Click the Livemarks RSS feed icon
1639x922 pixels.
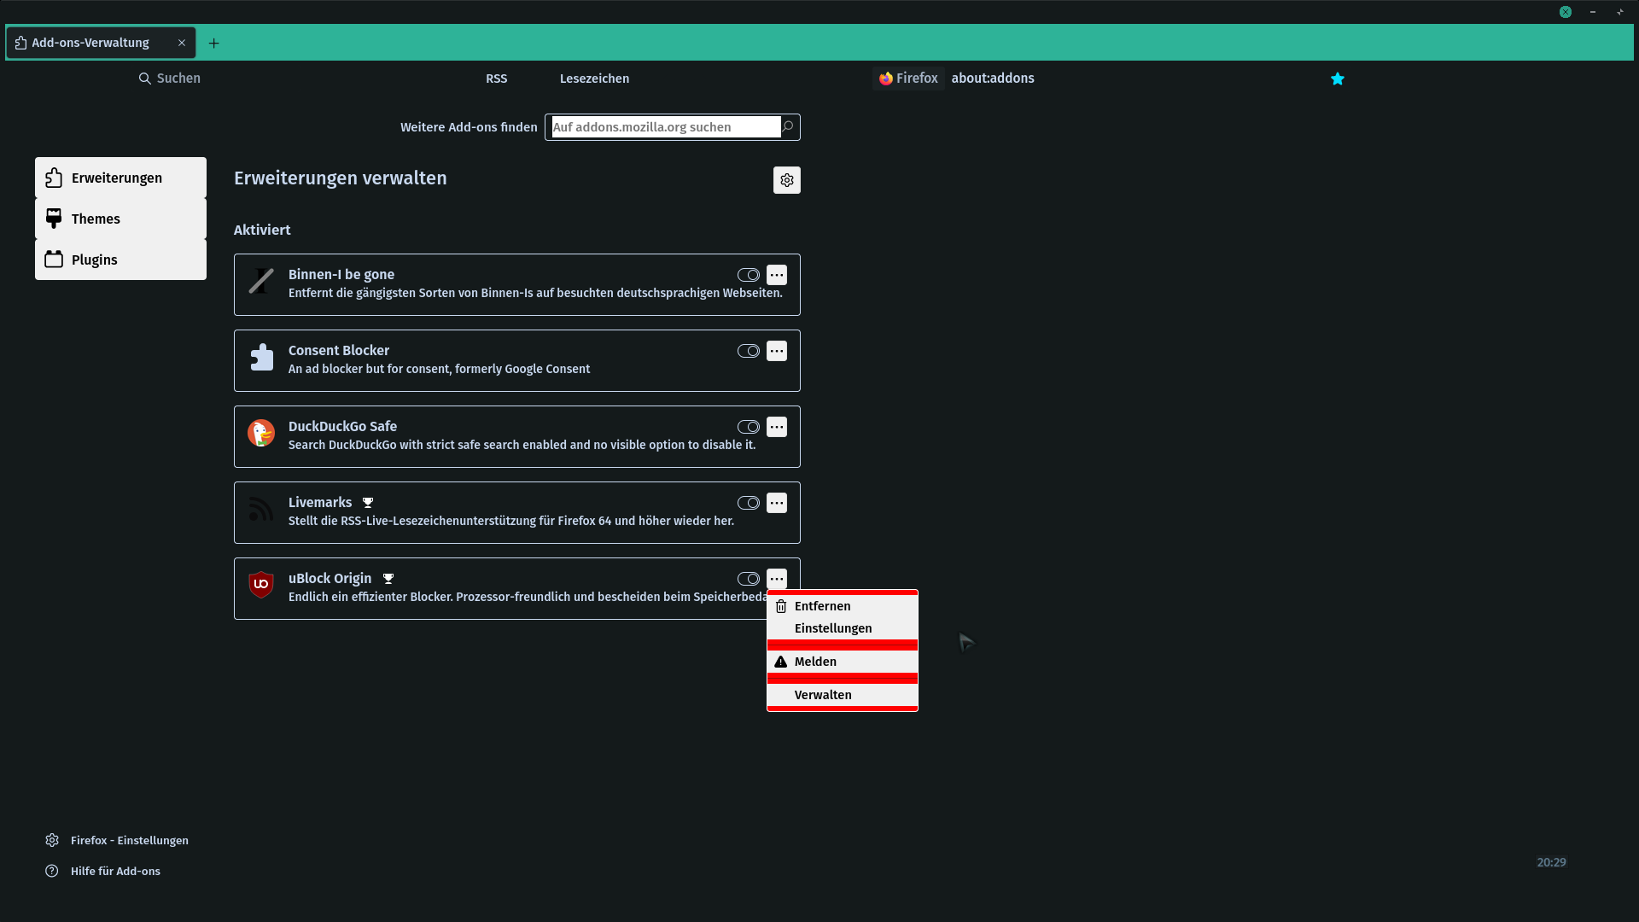point(261,510)
